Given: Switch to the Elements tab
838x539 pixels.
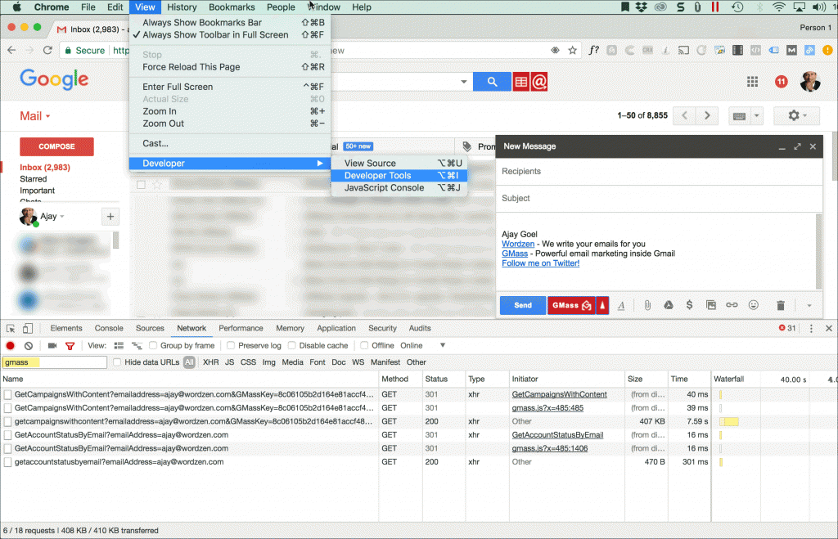Looking at the screenshot, I should [x=66, y=328].
